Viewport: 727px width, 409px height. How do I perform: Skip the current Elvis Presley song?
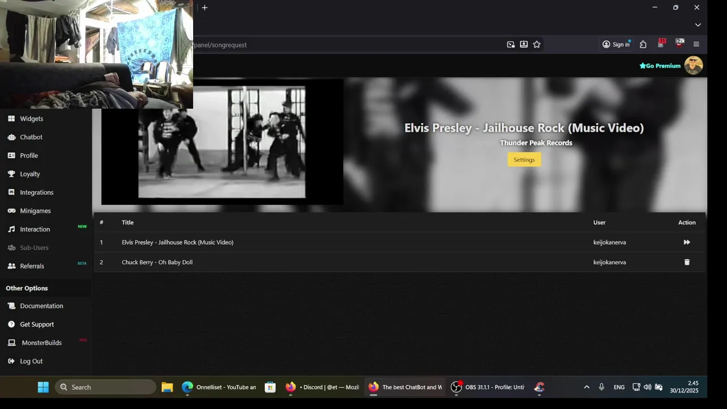coord(687,242)
